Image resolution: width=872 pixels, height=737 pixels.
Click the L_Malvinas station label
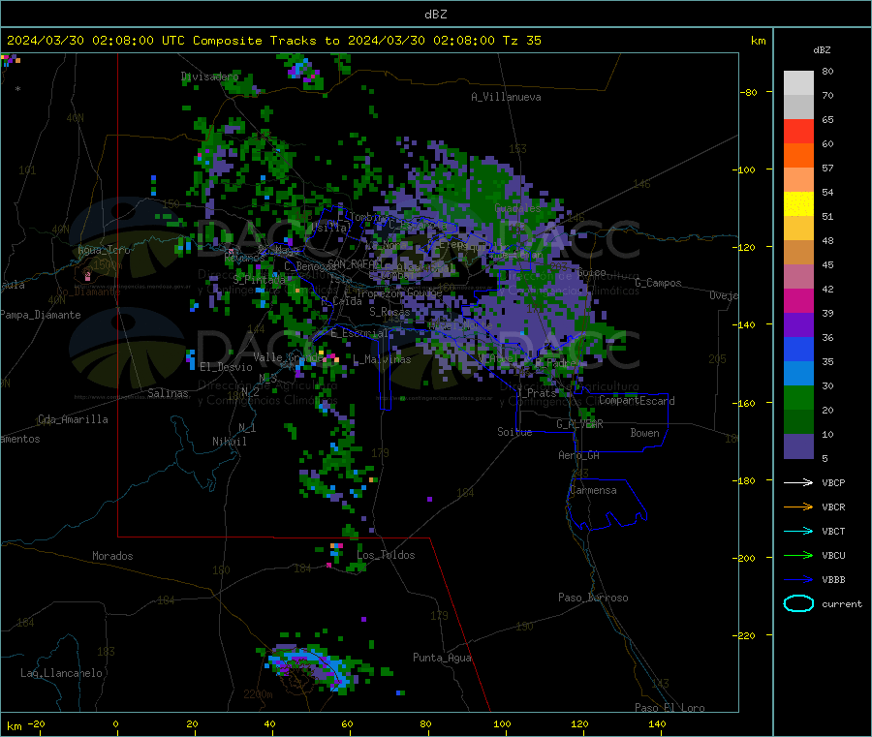coord(382,359)
